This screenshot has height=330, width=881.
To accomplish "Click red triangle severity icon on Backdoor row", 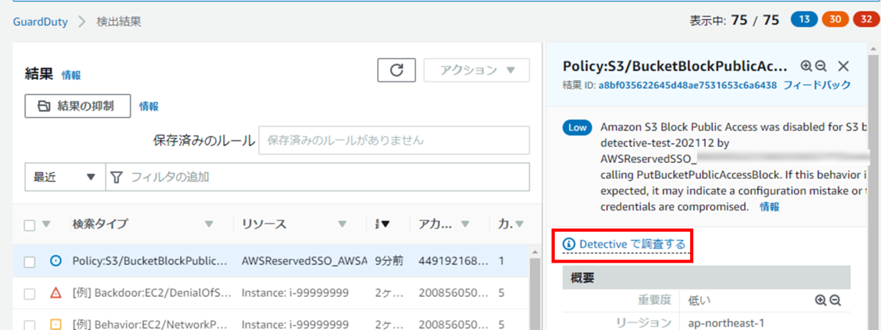I will tap(56, 293).
